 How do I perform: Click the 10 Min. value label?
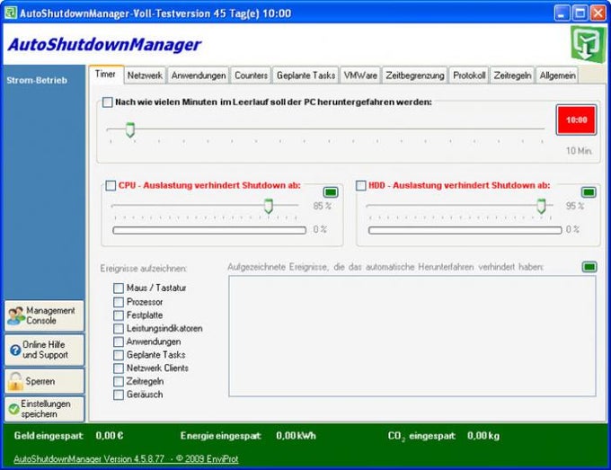(579, 151)
